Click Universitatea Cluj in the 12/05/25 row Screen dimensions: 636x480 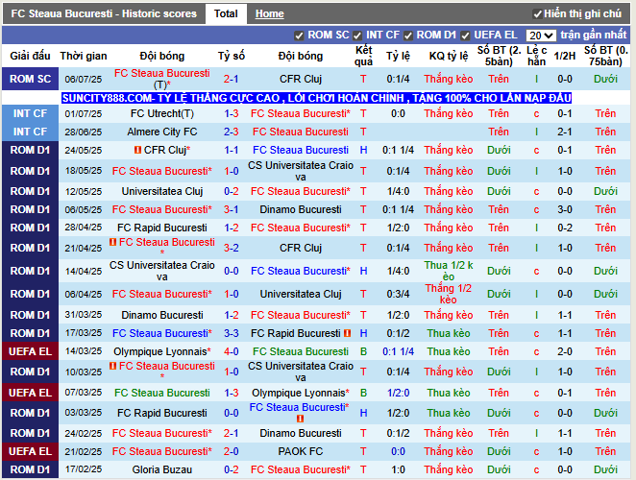tap(162, 191)
